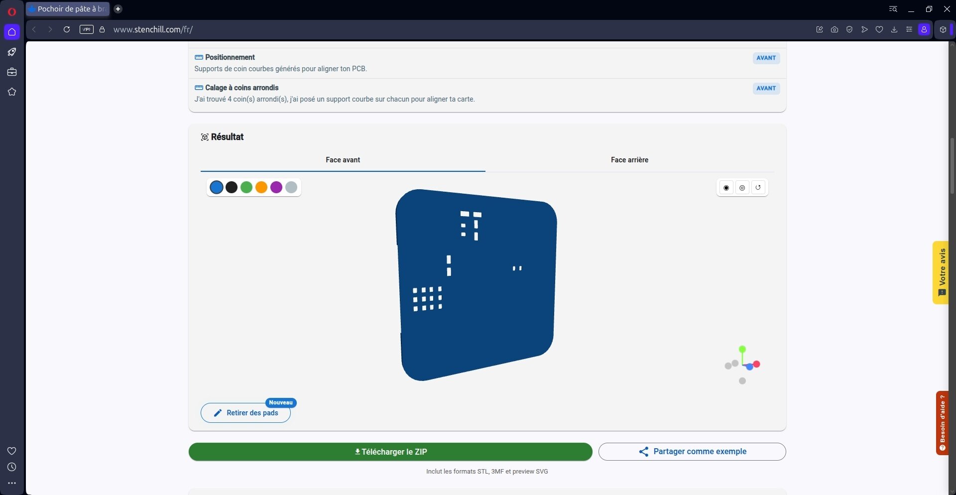Screen dimensions: 956x495
Task: Select the Pochoir de pâte browser tab
Action: 68,9
